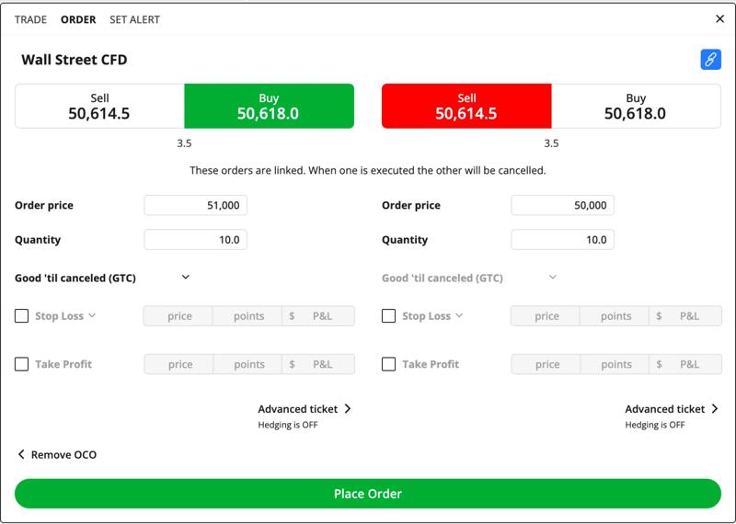Click left Stop Loss points field
Screen dimensions: 736x524
pyautogui.click(x=247, y=316)
